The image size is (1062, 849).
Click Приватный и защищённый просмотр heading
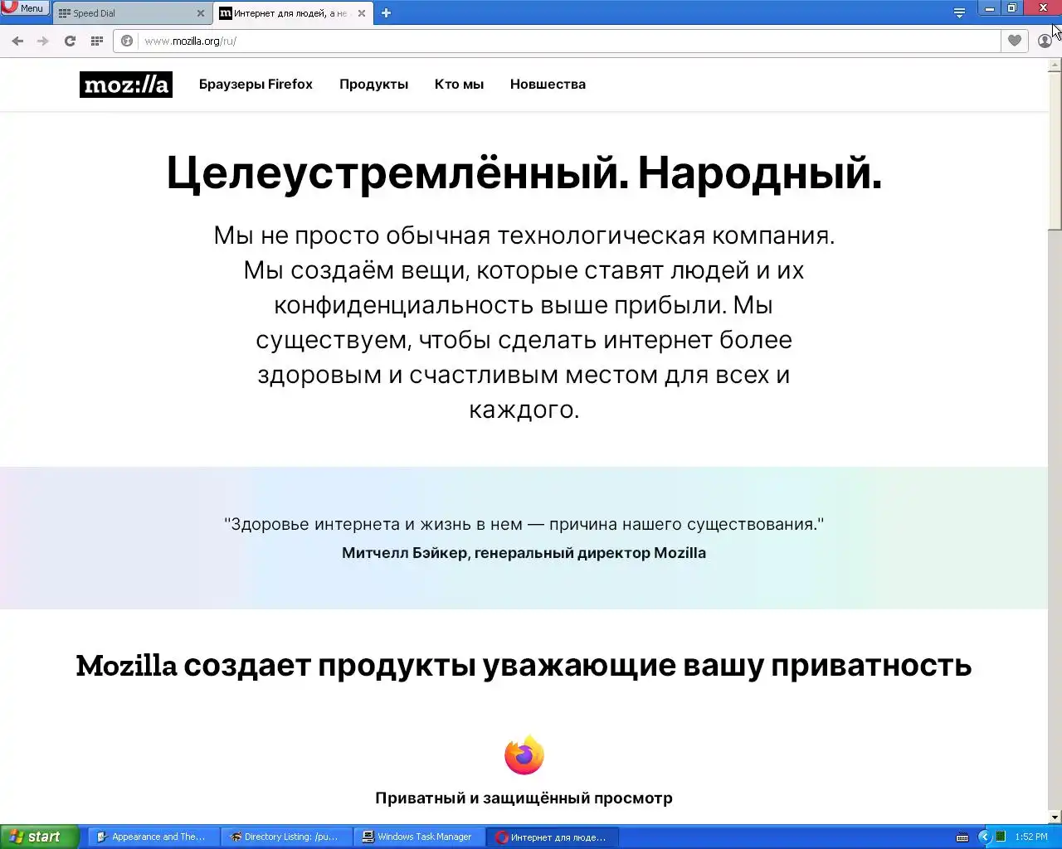[524, 798]
